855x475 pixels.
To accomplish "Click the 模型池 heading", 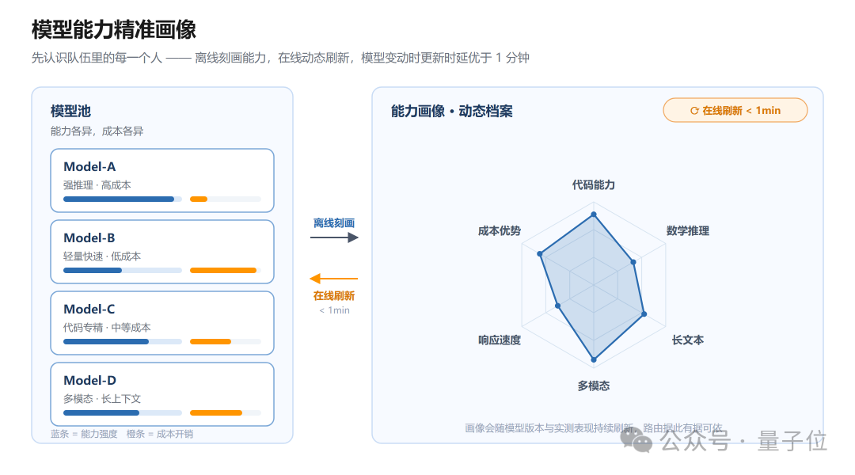I will coord(70,112).
